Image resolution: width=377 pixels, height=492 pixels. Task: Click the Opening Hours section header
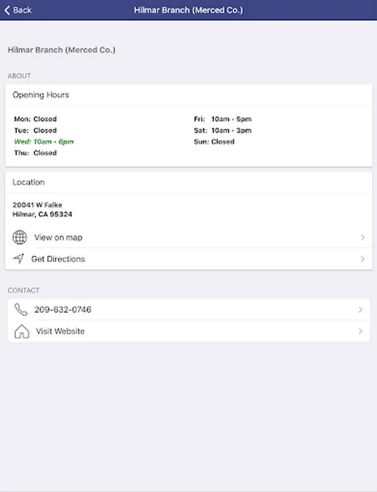coord(40,95)
